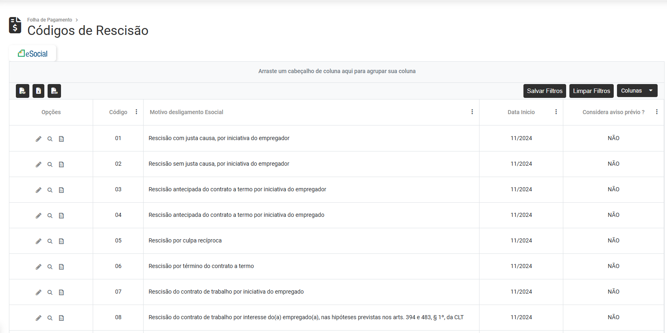Open the document icon for code 02
The image size is (667, 333).
click(61, 164)
